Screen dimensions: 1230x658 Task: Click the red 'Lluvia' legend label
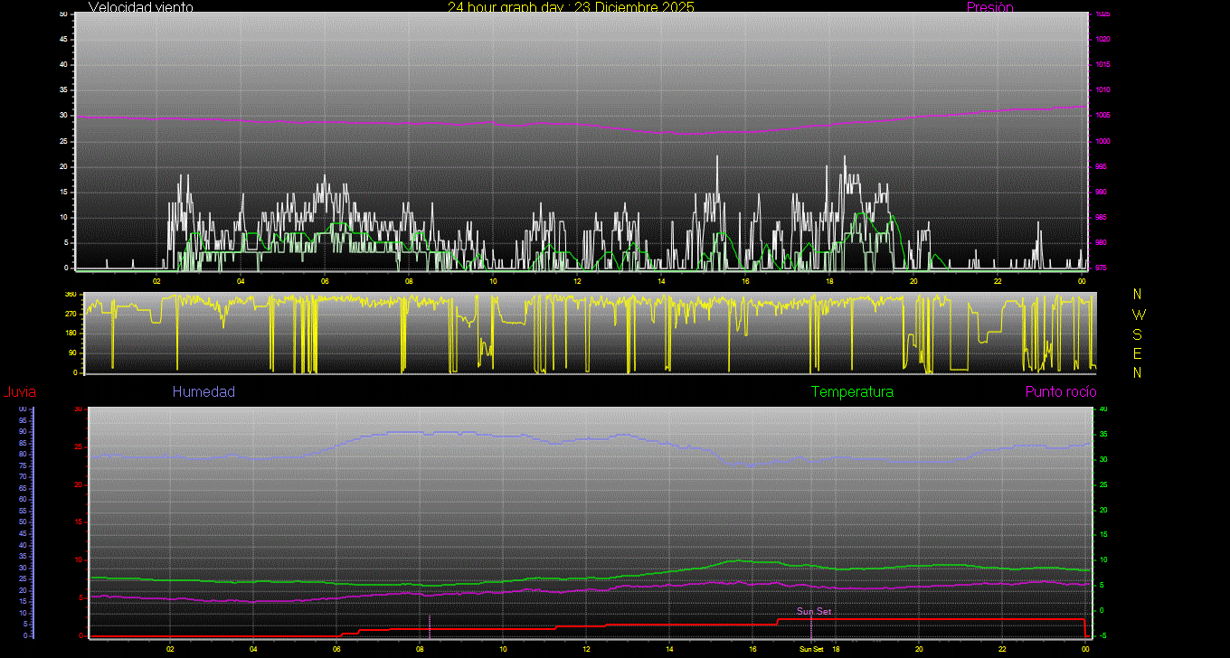click(x=19, y=392)
